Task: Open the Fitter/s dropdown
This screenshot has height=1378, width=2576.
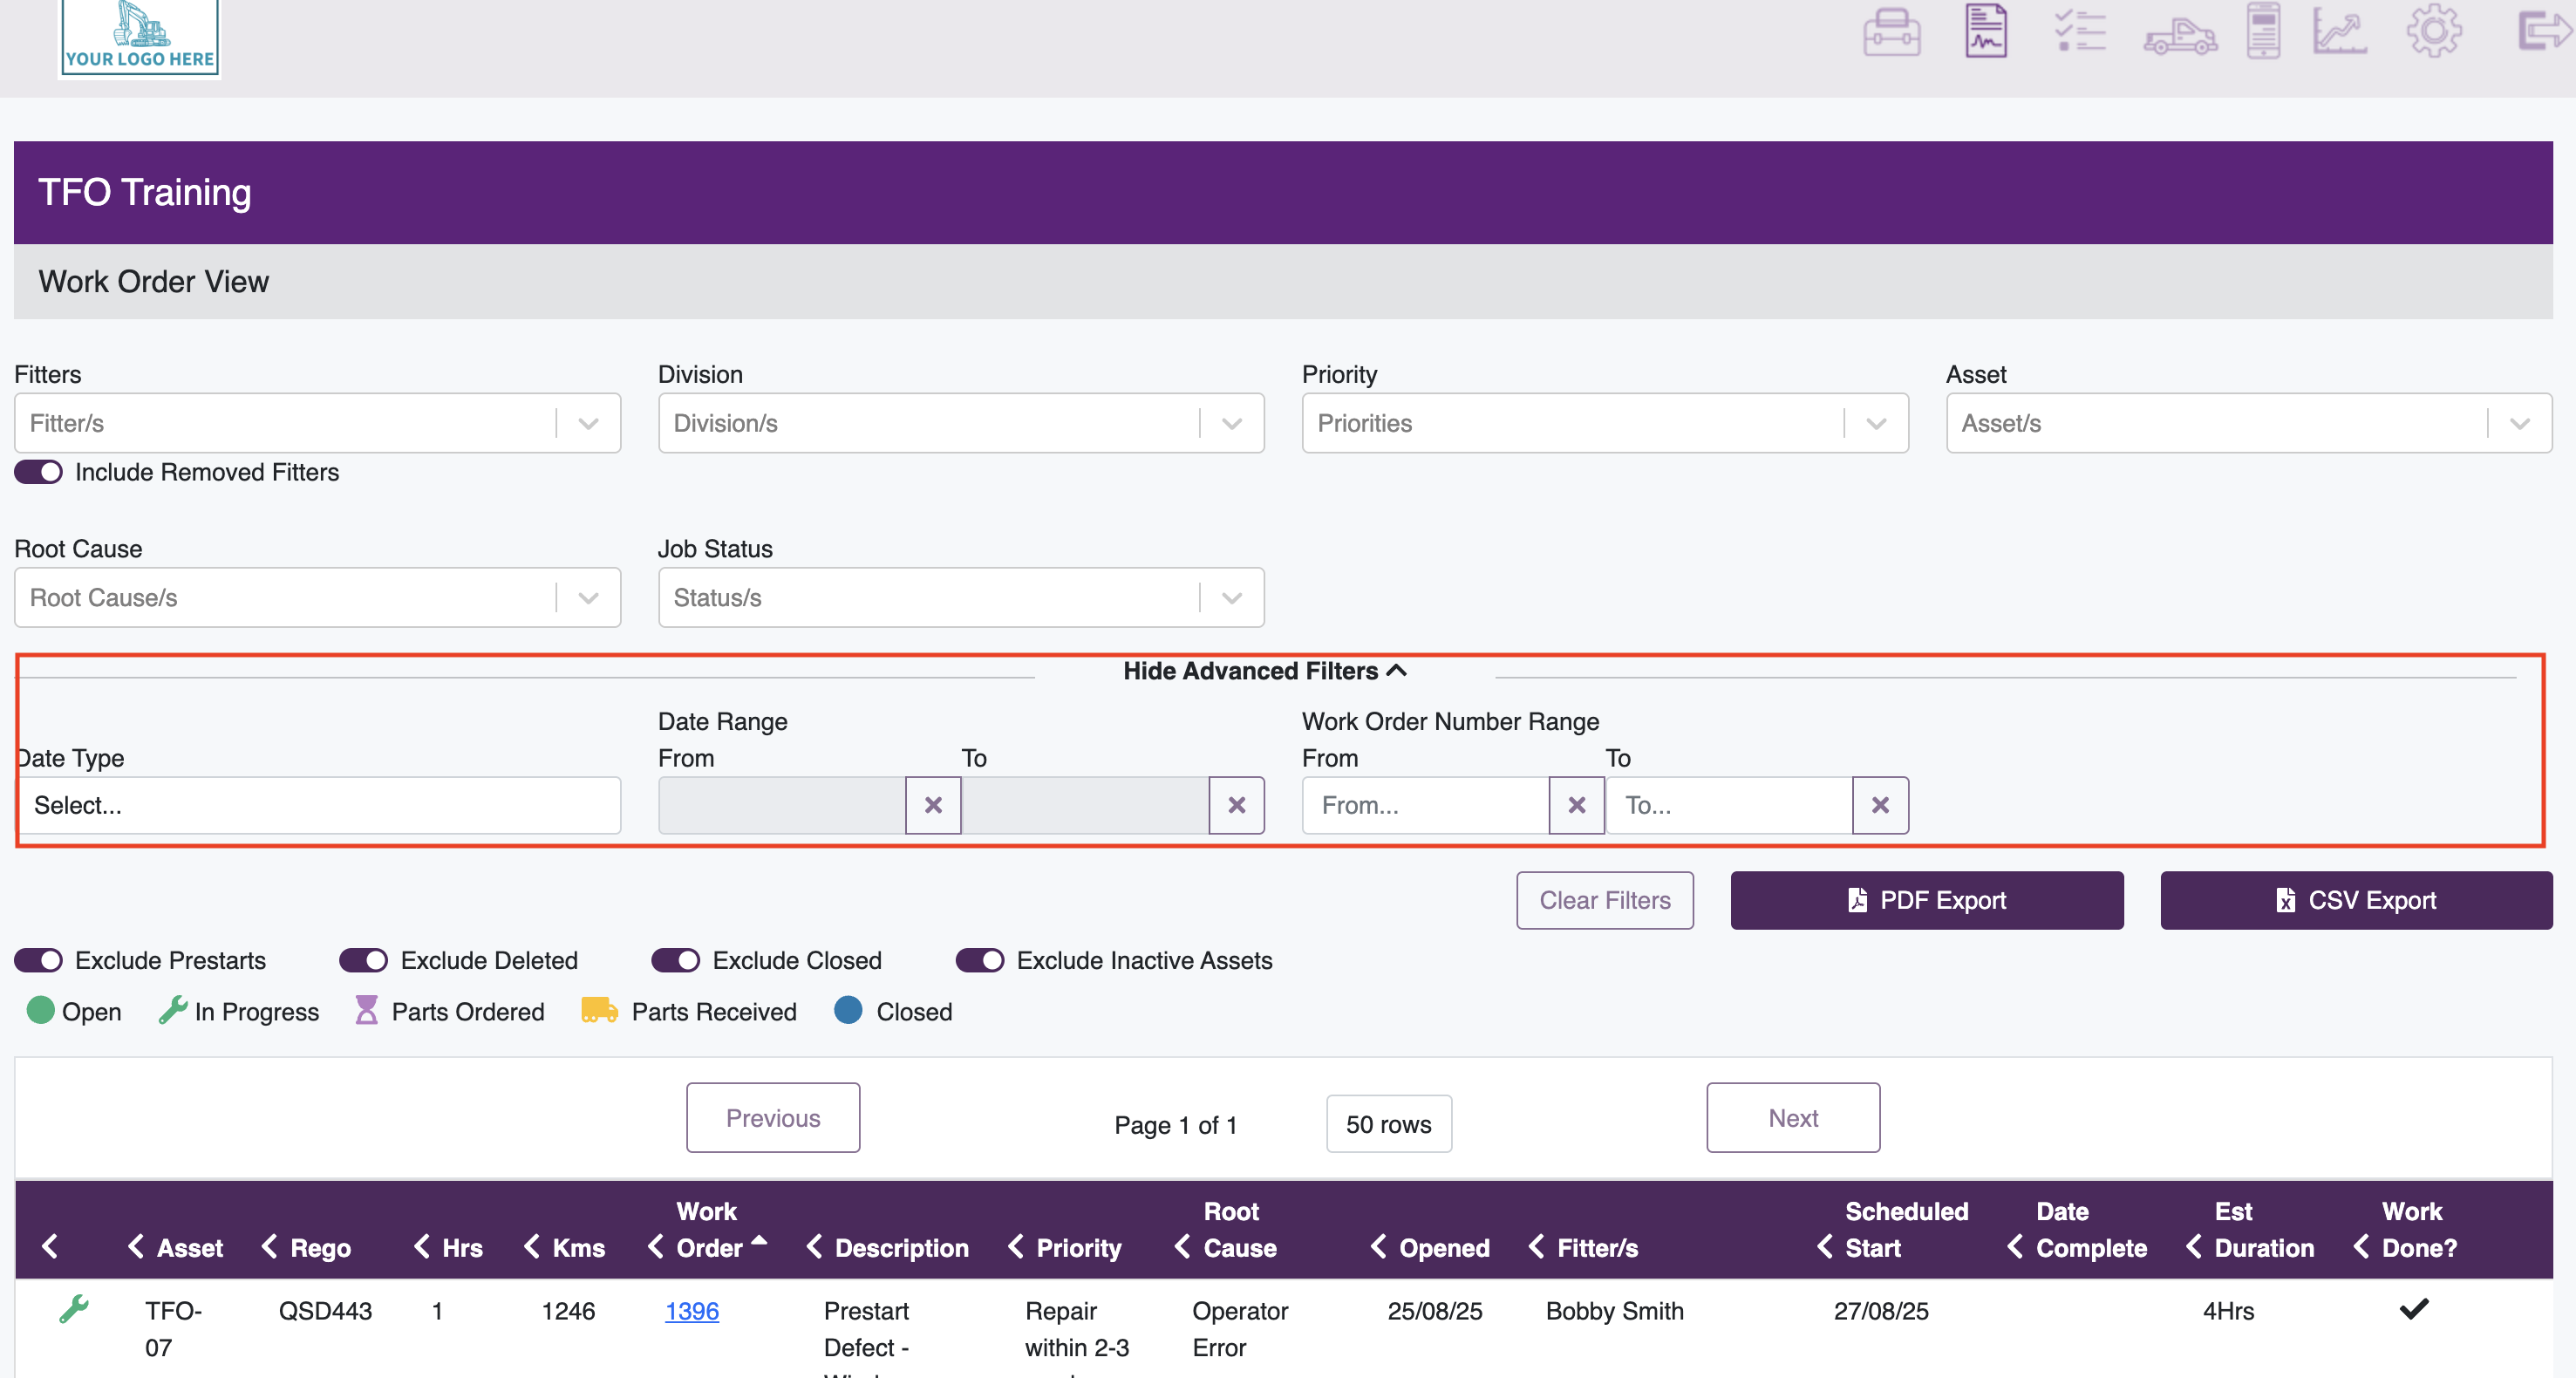Action: coord(318,423)
